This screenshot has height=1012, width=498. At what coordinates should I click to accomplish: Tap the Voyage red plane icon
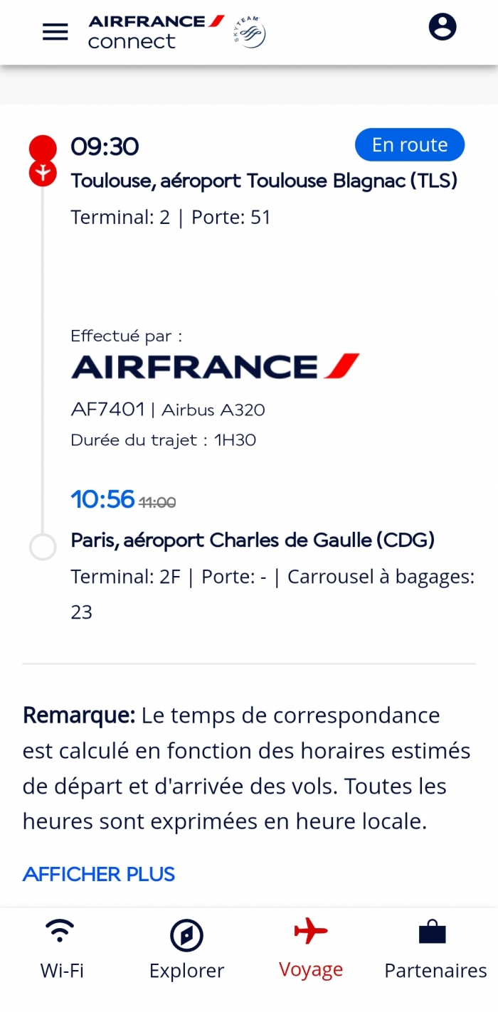pos(311,931)
